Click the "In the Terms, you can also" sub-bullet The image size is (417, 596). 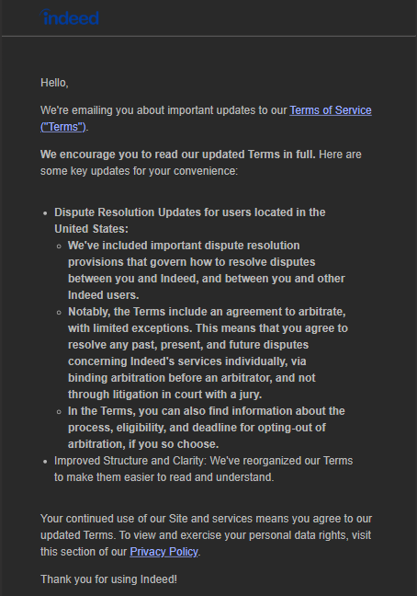pyautogui.click(x=207, y=428)
